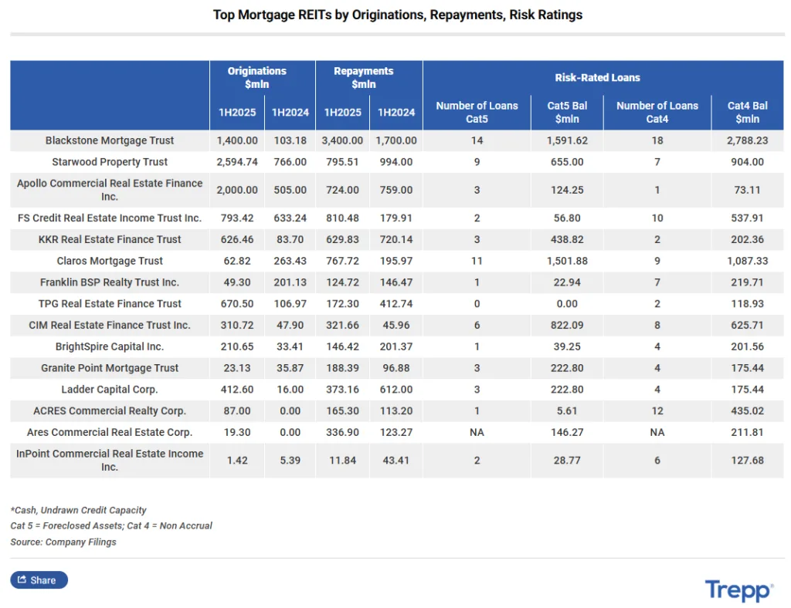Click the Share button
The width and height of the screenshot is (791, 608).
(x=39, y=579)
